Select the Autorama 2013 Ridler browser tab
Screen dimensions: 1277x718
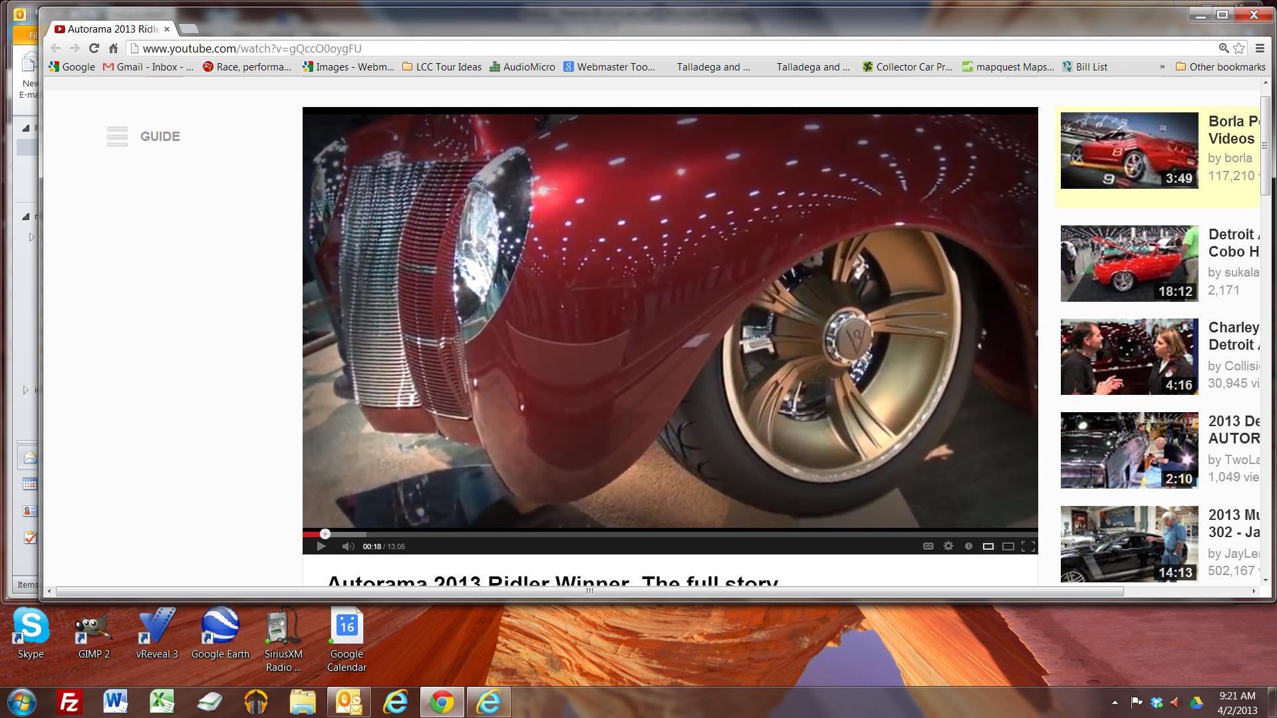coord(112,29)
